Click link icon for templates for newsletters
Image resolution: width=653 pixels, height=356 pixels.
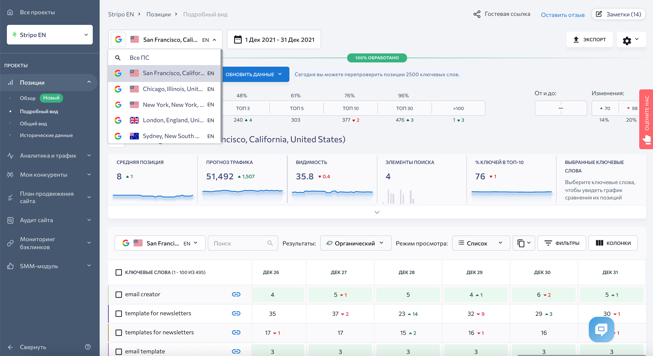(236, 332)
